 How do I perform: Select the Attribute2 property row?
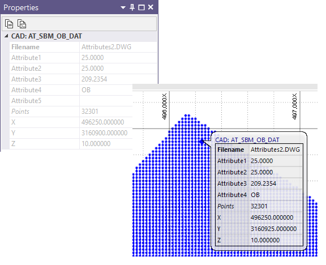click(x=83, y=69)
